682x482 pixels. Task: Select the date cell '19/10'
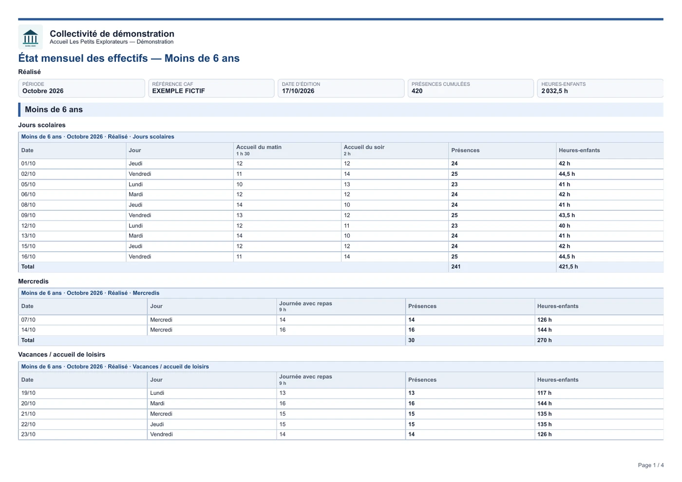[x=83, y=393]
